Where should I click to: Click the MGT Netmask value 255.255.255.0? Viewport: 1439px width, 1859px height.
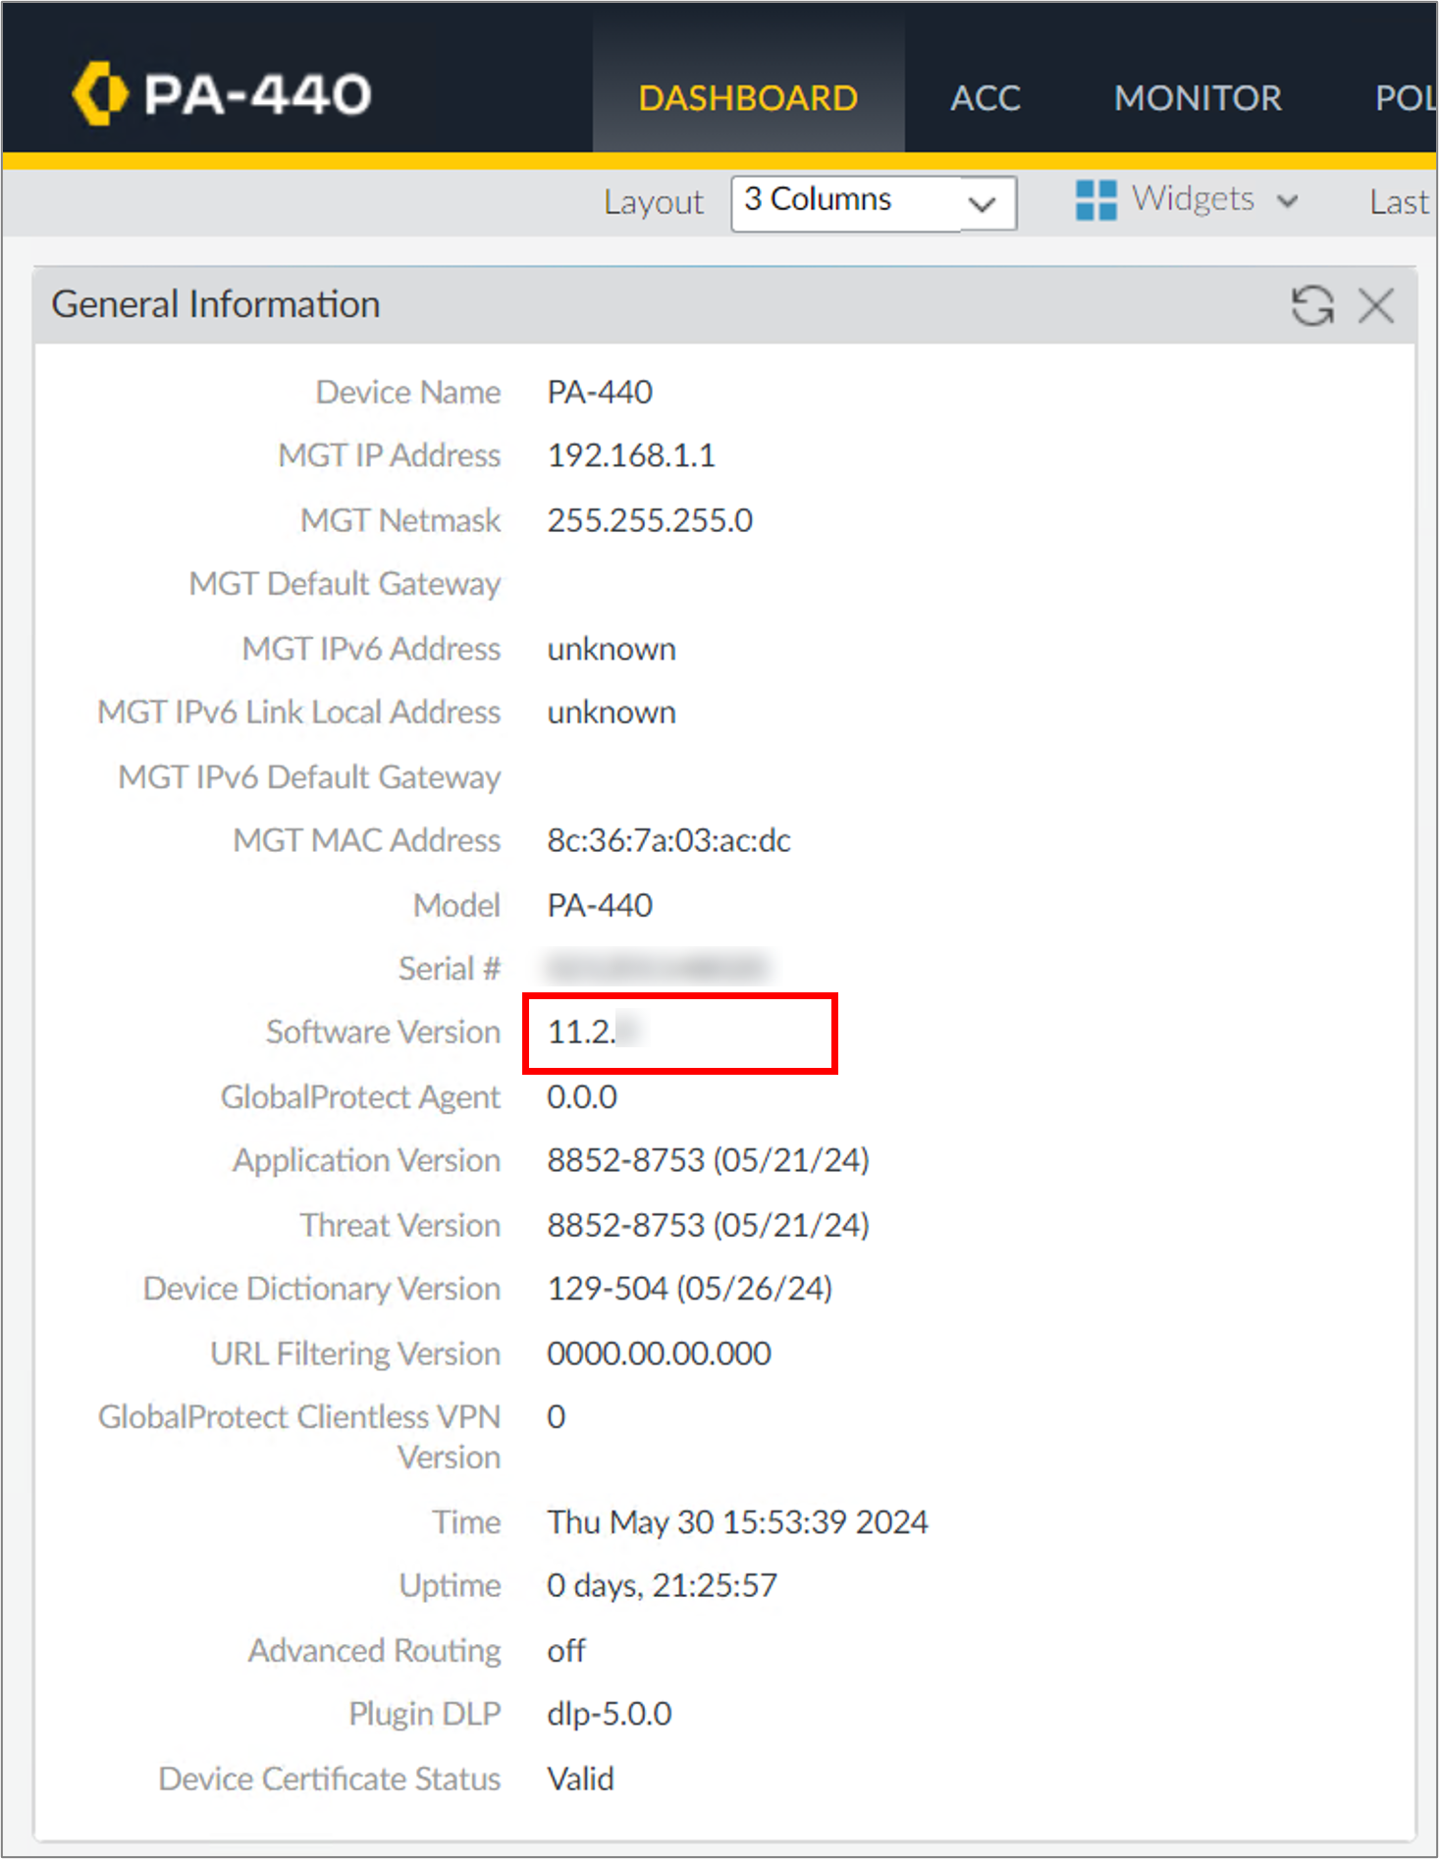point(650,520)
